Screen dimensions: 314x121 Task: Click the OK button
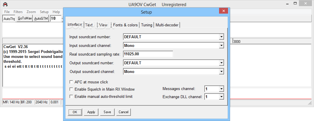pyautogui.click(x=75, y=112)
